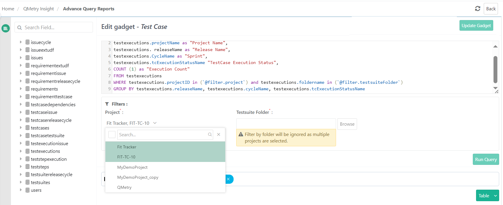Deselect FIT-TC-10 project option
Image resolution: width=503 pixels, height=205 pixels.
(x=165, y=157)
